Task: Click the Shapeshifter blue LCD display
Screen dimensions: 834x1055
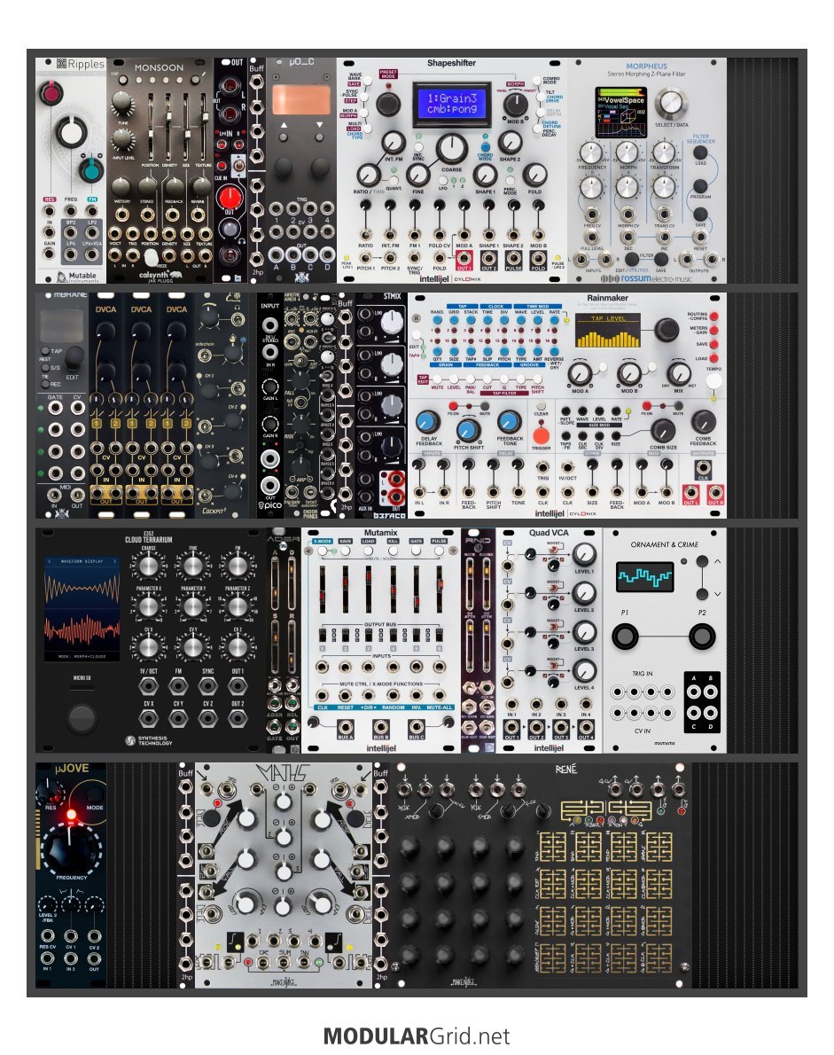Action: tap(452, 104)
